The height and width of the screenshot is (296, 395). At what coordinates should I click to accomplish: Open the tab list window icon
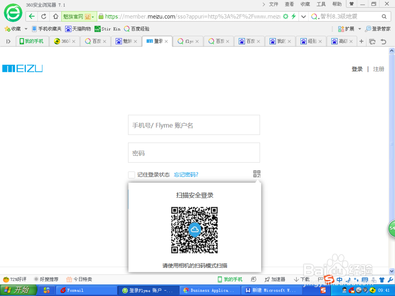pos(372,41)
